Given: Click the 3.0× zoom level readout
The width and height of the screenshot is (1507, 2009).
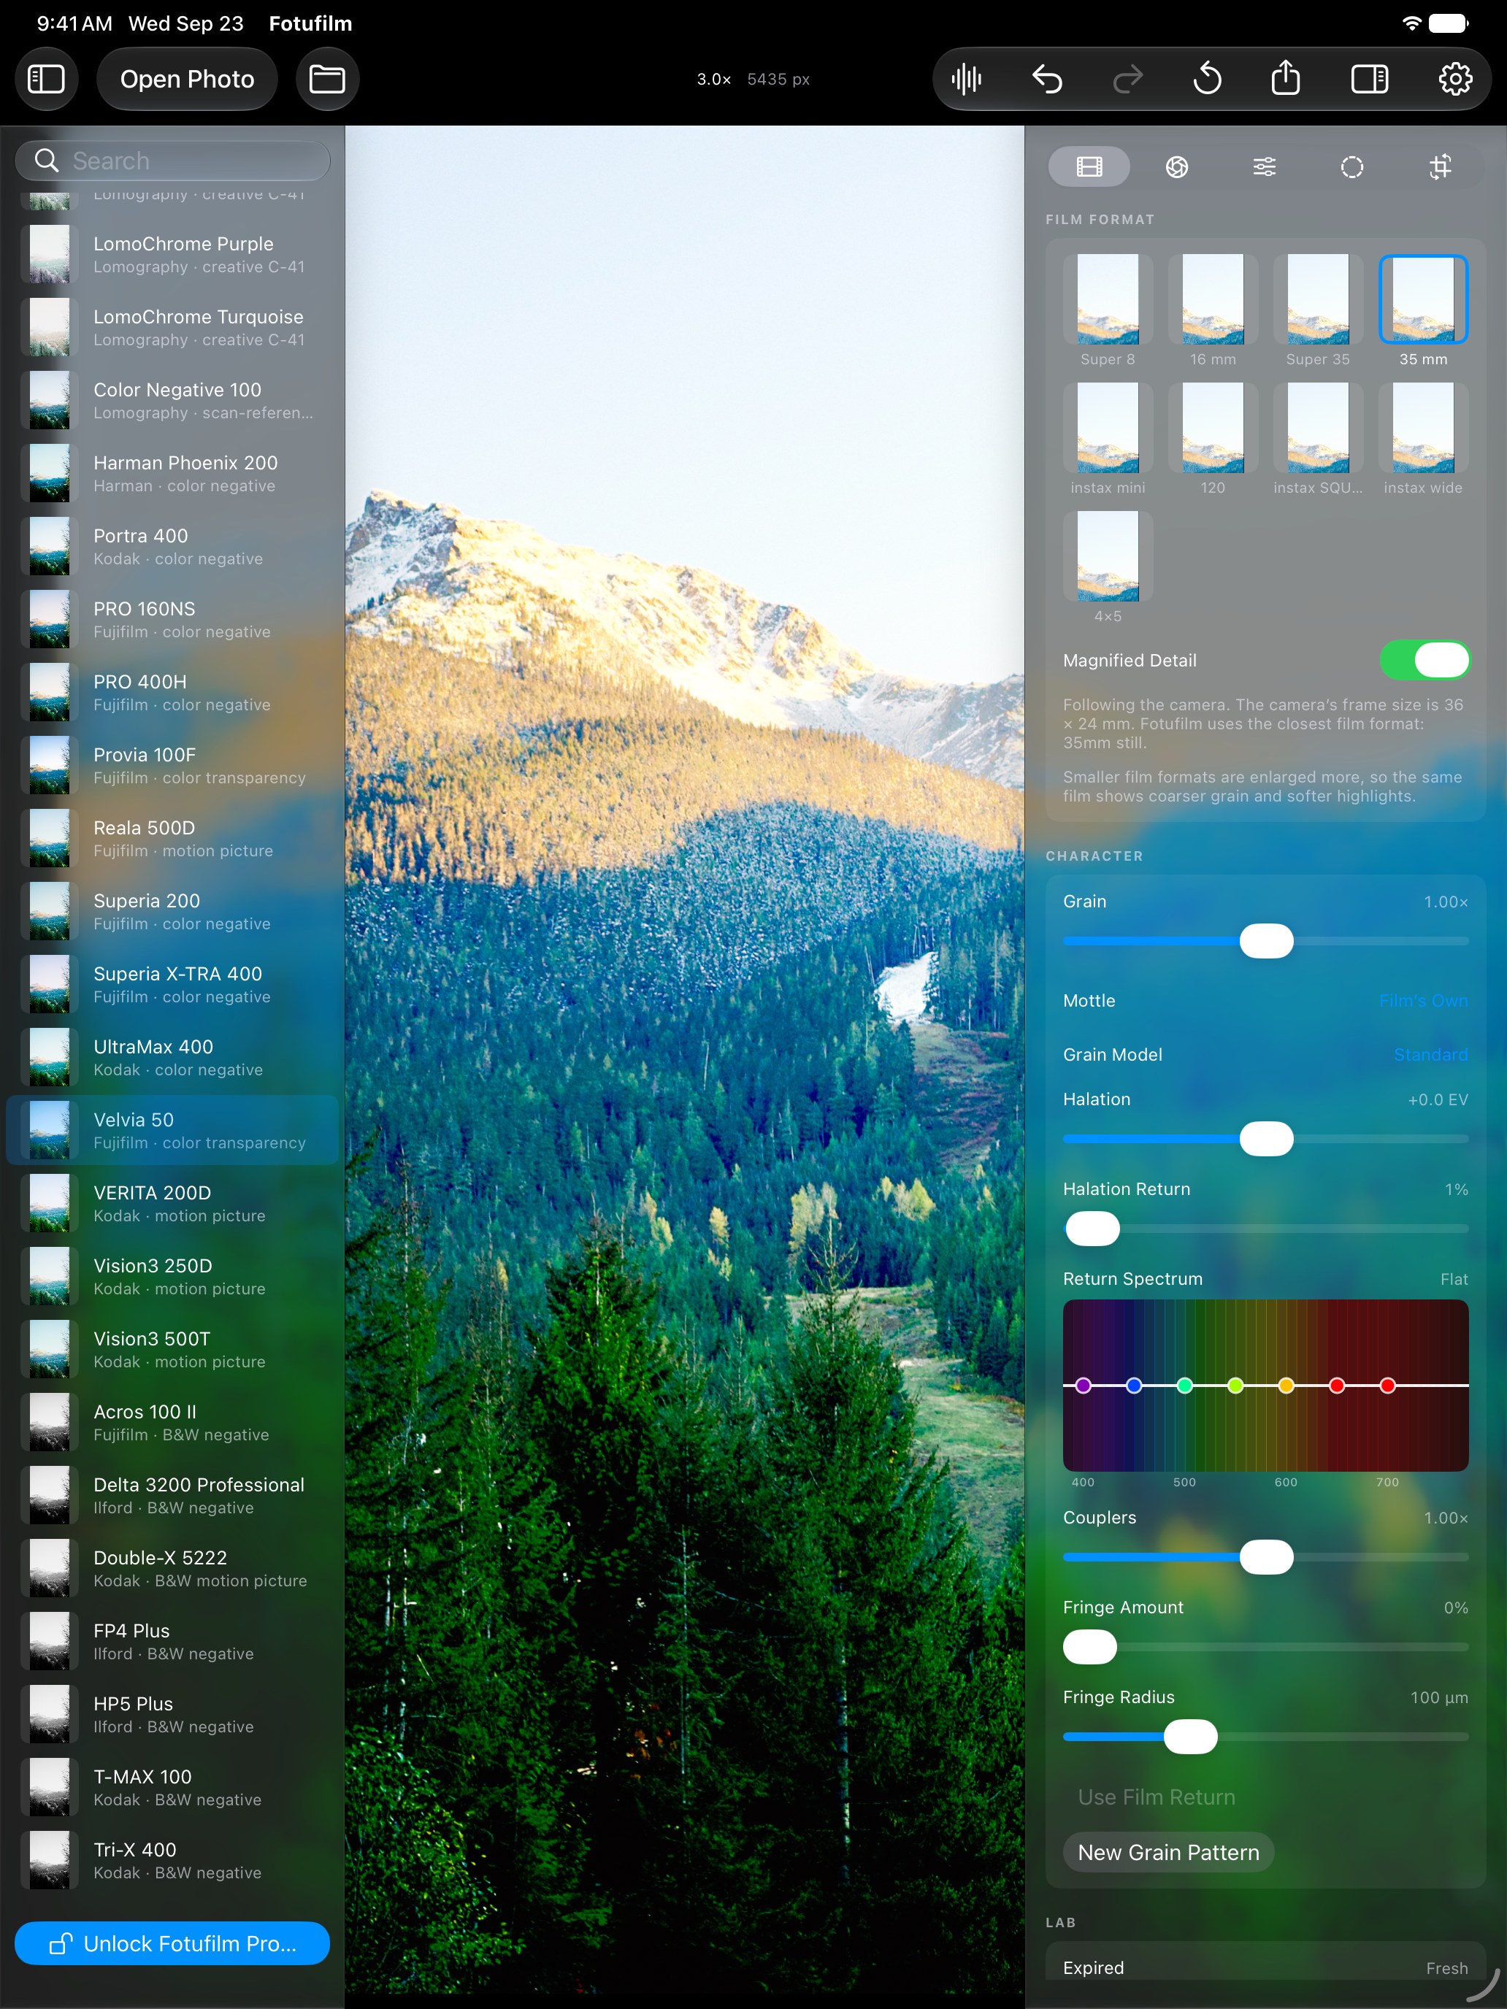Looking at the screenshot, I should 714,79.
